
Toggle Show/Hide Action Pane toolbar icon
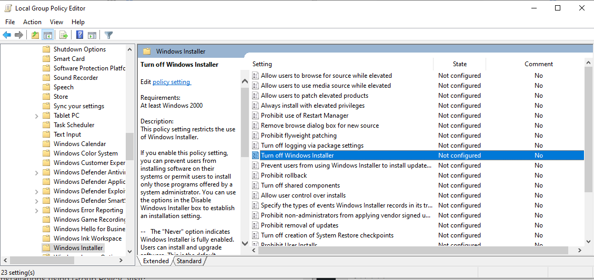point(92,35)
